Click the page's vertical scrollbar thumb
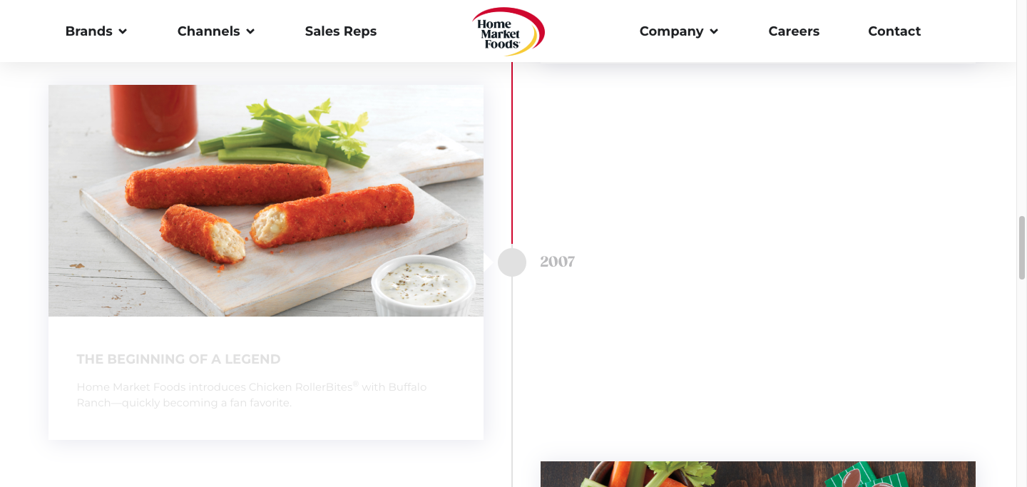 [1021, 247]
